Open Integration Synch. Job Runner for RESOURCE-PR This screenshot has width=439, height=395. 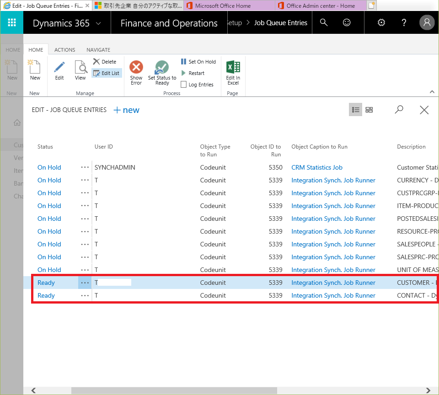tap(333, 231)
